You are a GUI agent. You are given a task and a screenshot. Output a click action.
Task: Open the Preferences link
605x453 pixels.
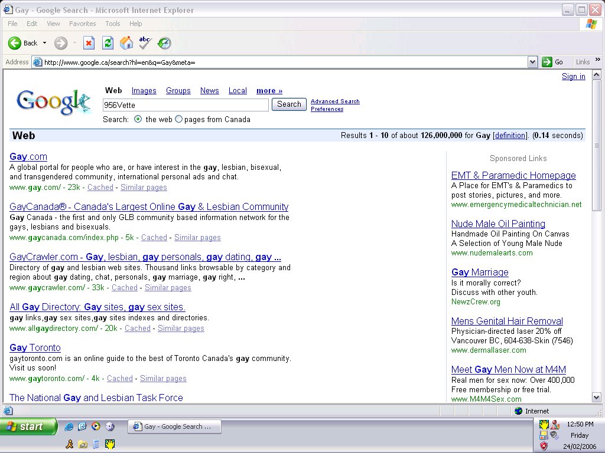click(327, 109)
